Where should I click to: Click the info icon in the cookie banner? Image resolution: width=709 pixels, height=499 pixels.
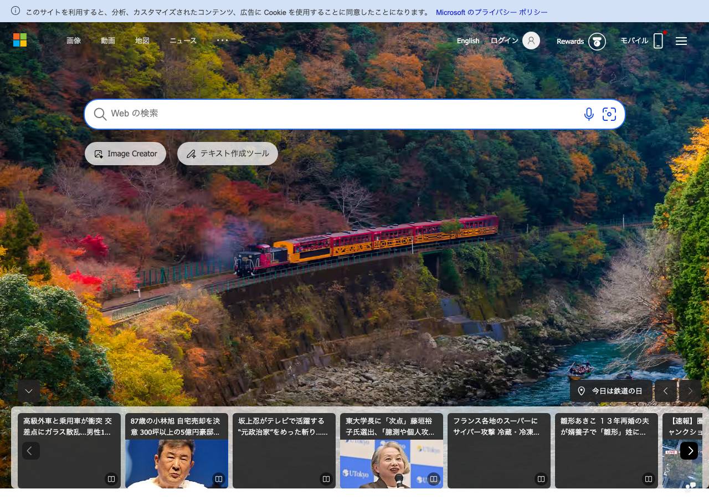point(16,11)
